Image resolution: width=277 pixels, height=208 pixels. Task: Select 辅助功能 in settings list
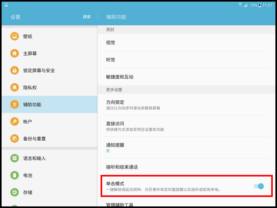click(x=50, y=105)
